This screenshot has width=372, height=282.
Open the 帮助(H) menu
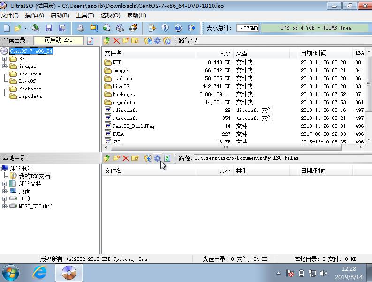pos(137,15)
